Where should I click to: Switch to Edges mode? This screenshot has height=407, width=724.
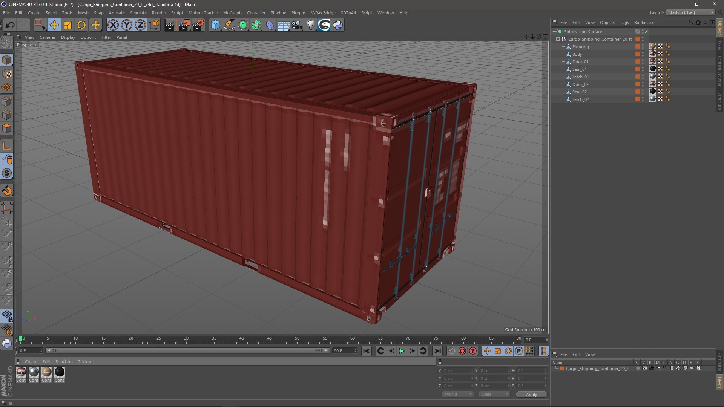coord(7,115)
